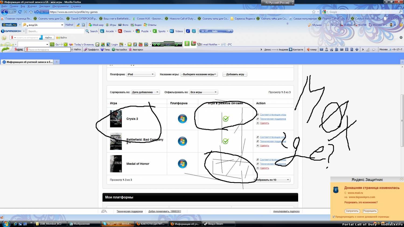Click the Crysis 2 cover thumbnail
This screenshot has height=227, width=404.
click(116, 119)
